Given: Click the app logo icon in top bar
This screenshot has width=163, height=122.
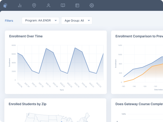Looking at the screenshot, I should coord(5,5).
